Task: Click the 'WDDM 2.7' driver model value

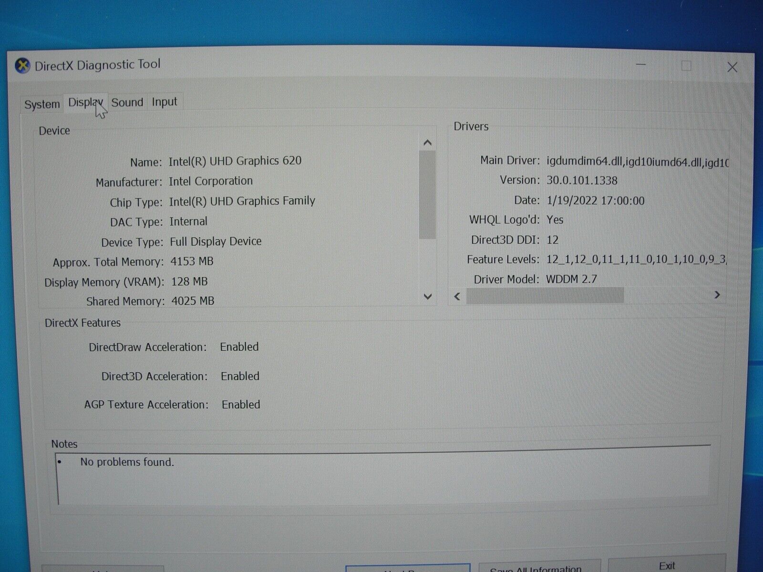Action: tap(571, 279)
